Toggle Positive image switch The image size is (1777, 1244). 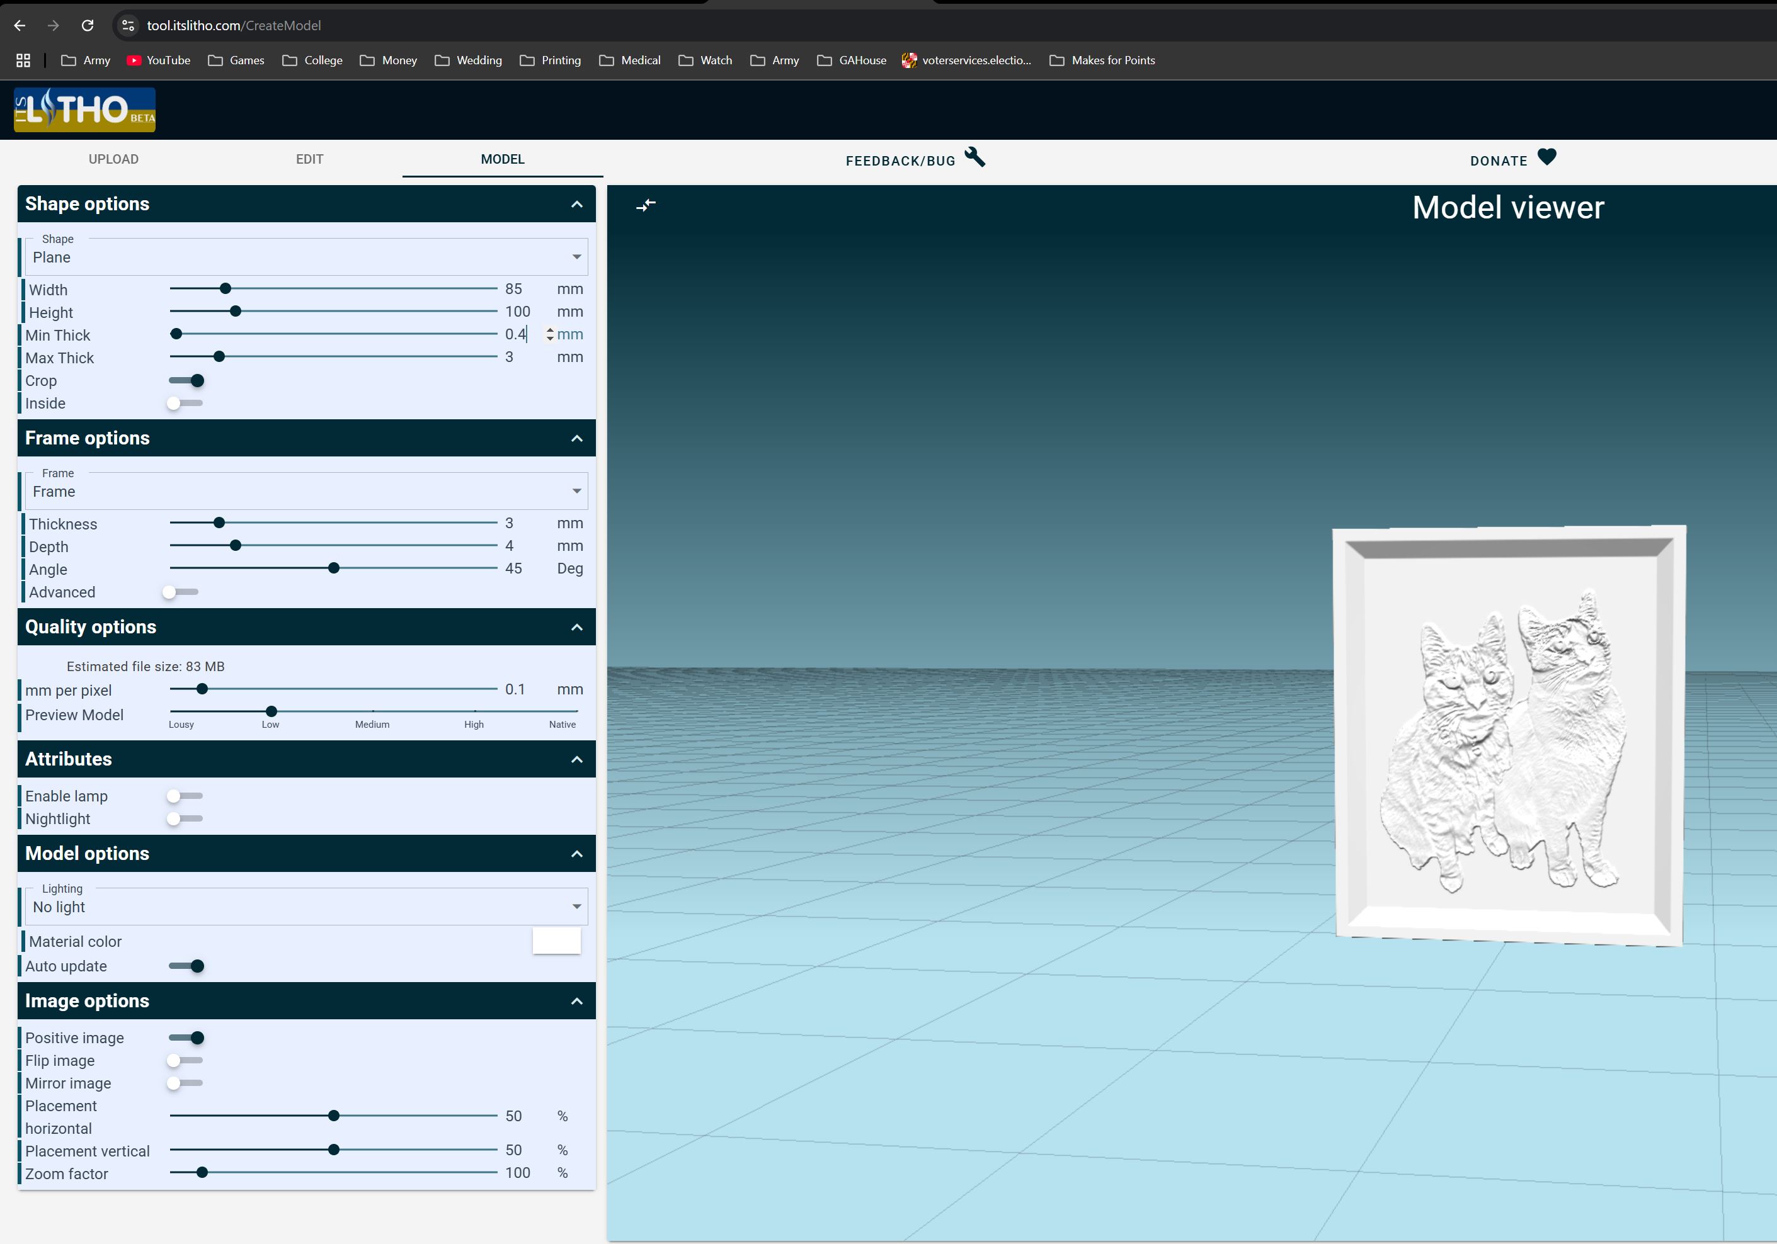[186, 1038]
